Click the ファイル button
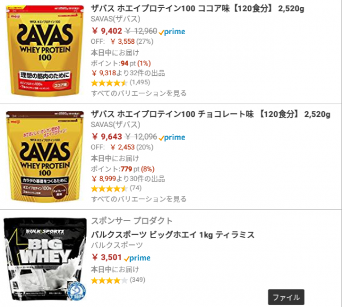 [286, 297]
